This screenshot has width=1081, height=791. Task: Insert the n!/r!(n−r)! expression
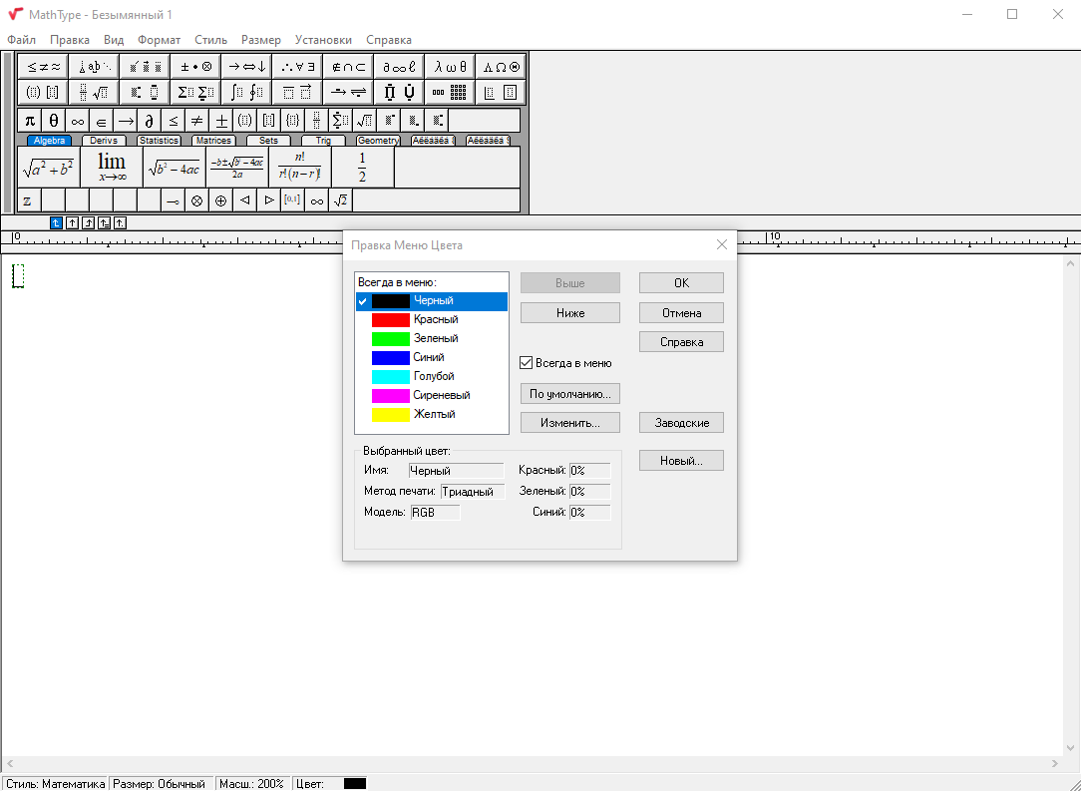(x=300, y=167)
